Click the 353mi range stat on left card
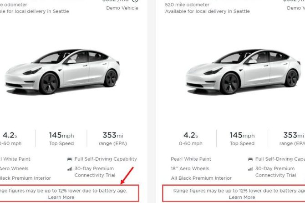This screenshot has width=305, height=203. click(111, 138)
